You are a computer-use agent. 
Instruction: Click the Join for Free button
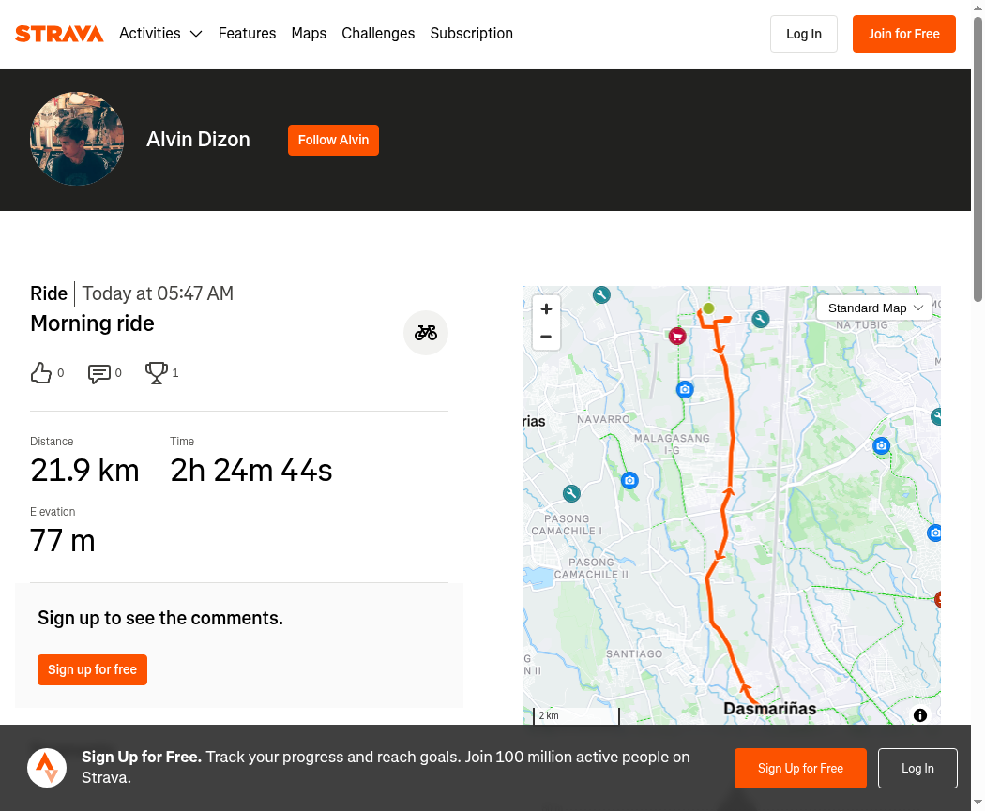tap(904, 34)
